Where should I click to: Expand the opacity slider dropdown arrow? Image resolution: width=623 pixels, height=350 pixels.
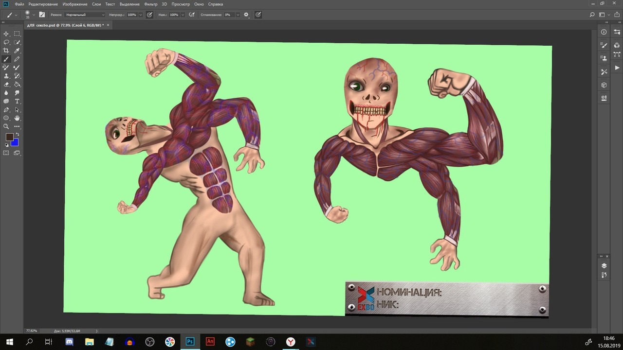point(141,15)
